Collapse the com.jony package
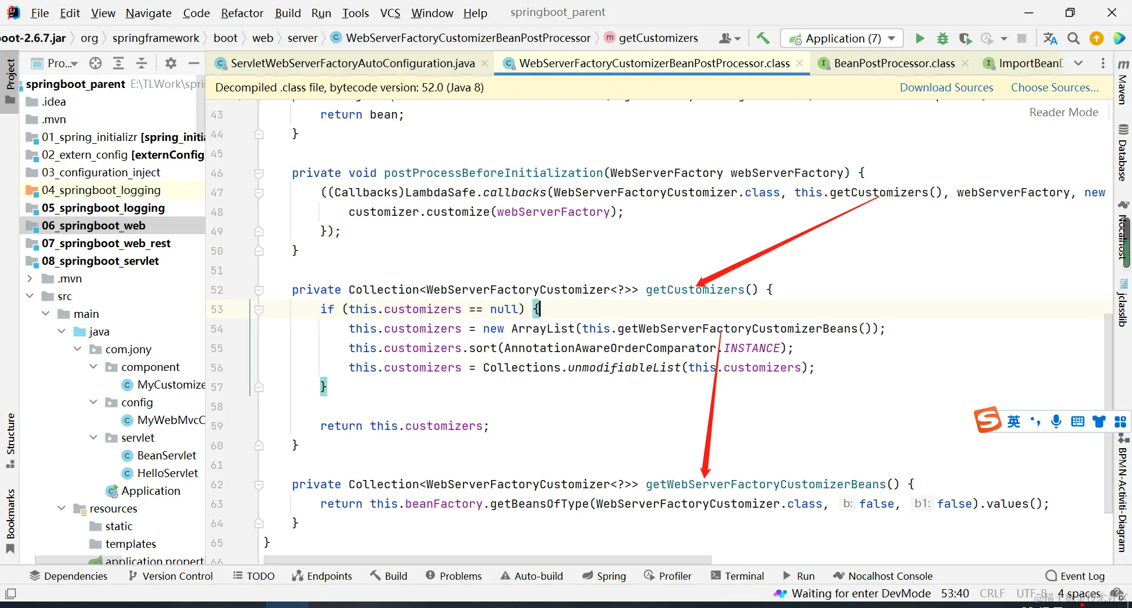This screenshot has width=1132, height=608. click(78, 349)
